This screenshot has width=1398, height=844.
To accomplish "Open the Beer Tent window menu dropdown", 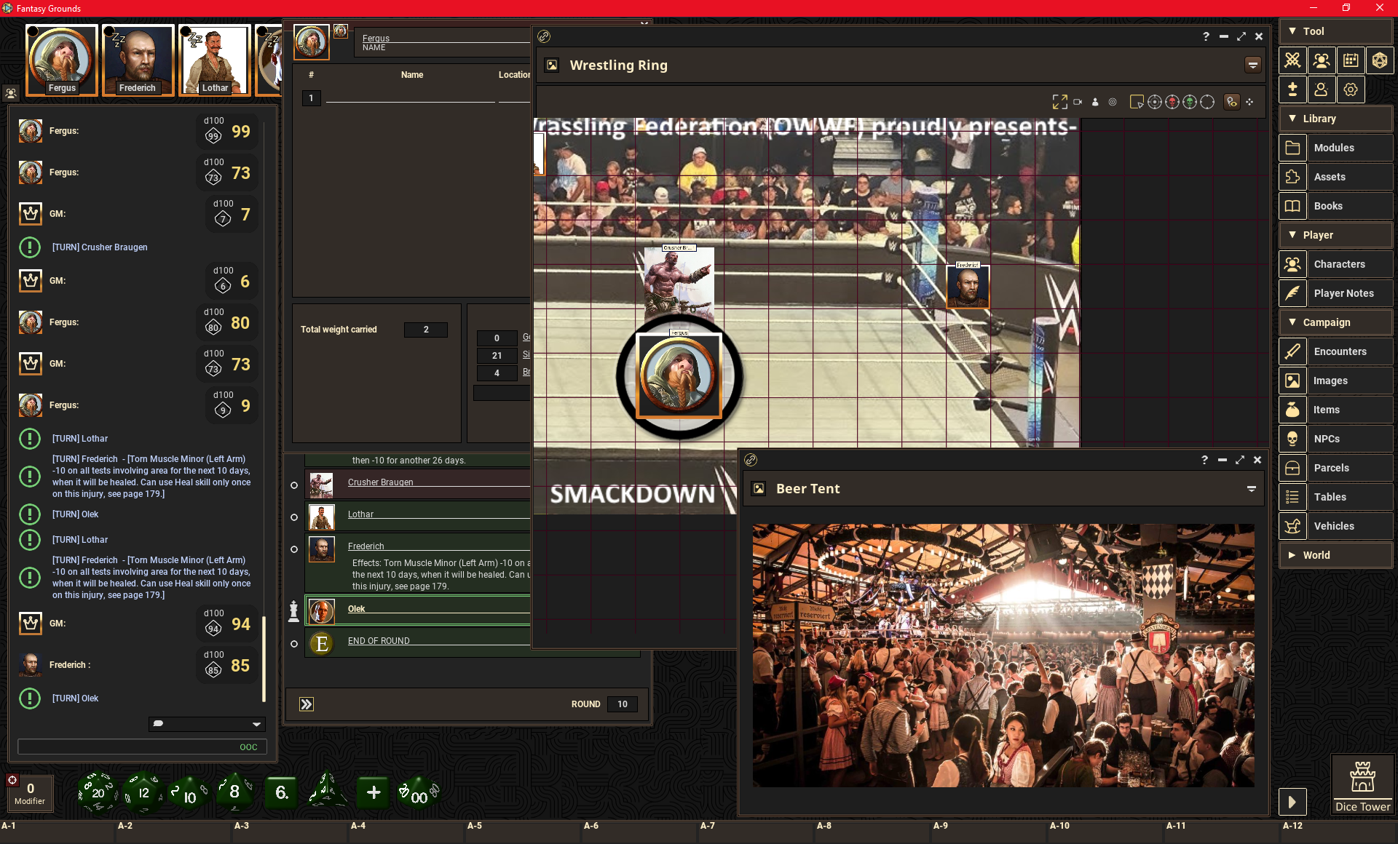I will coord(1252,489).
